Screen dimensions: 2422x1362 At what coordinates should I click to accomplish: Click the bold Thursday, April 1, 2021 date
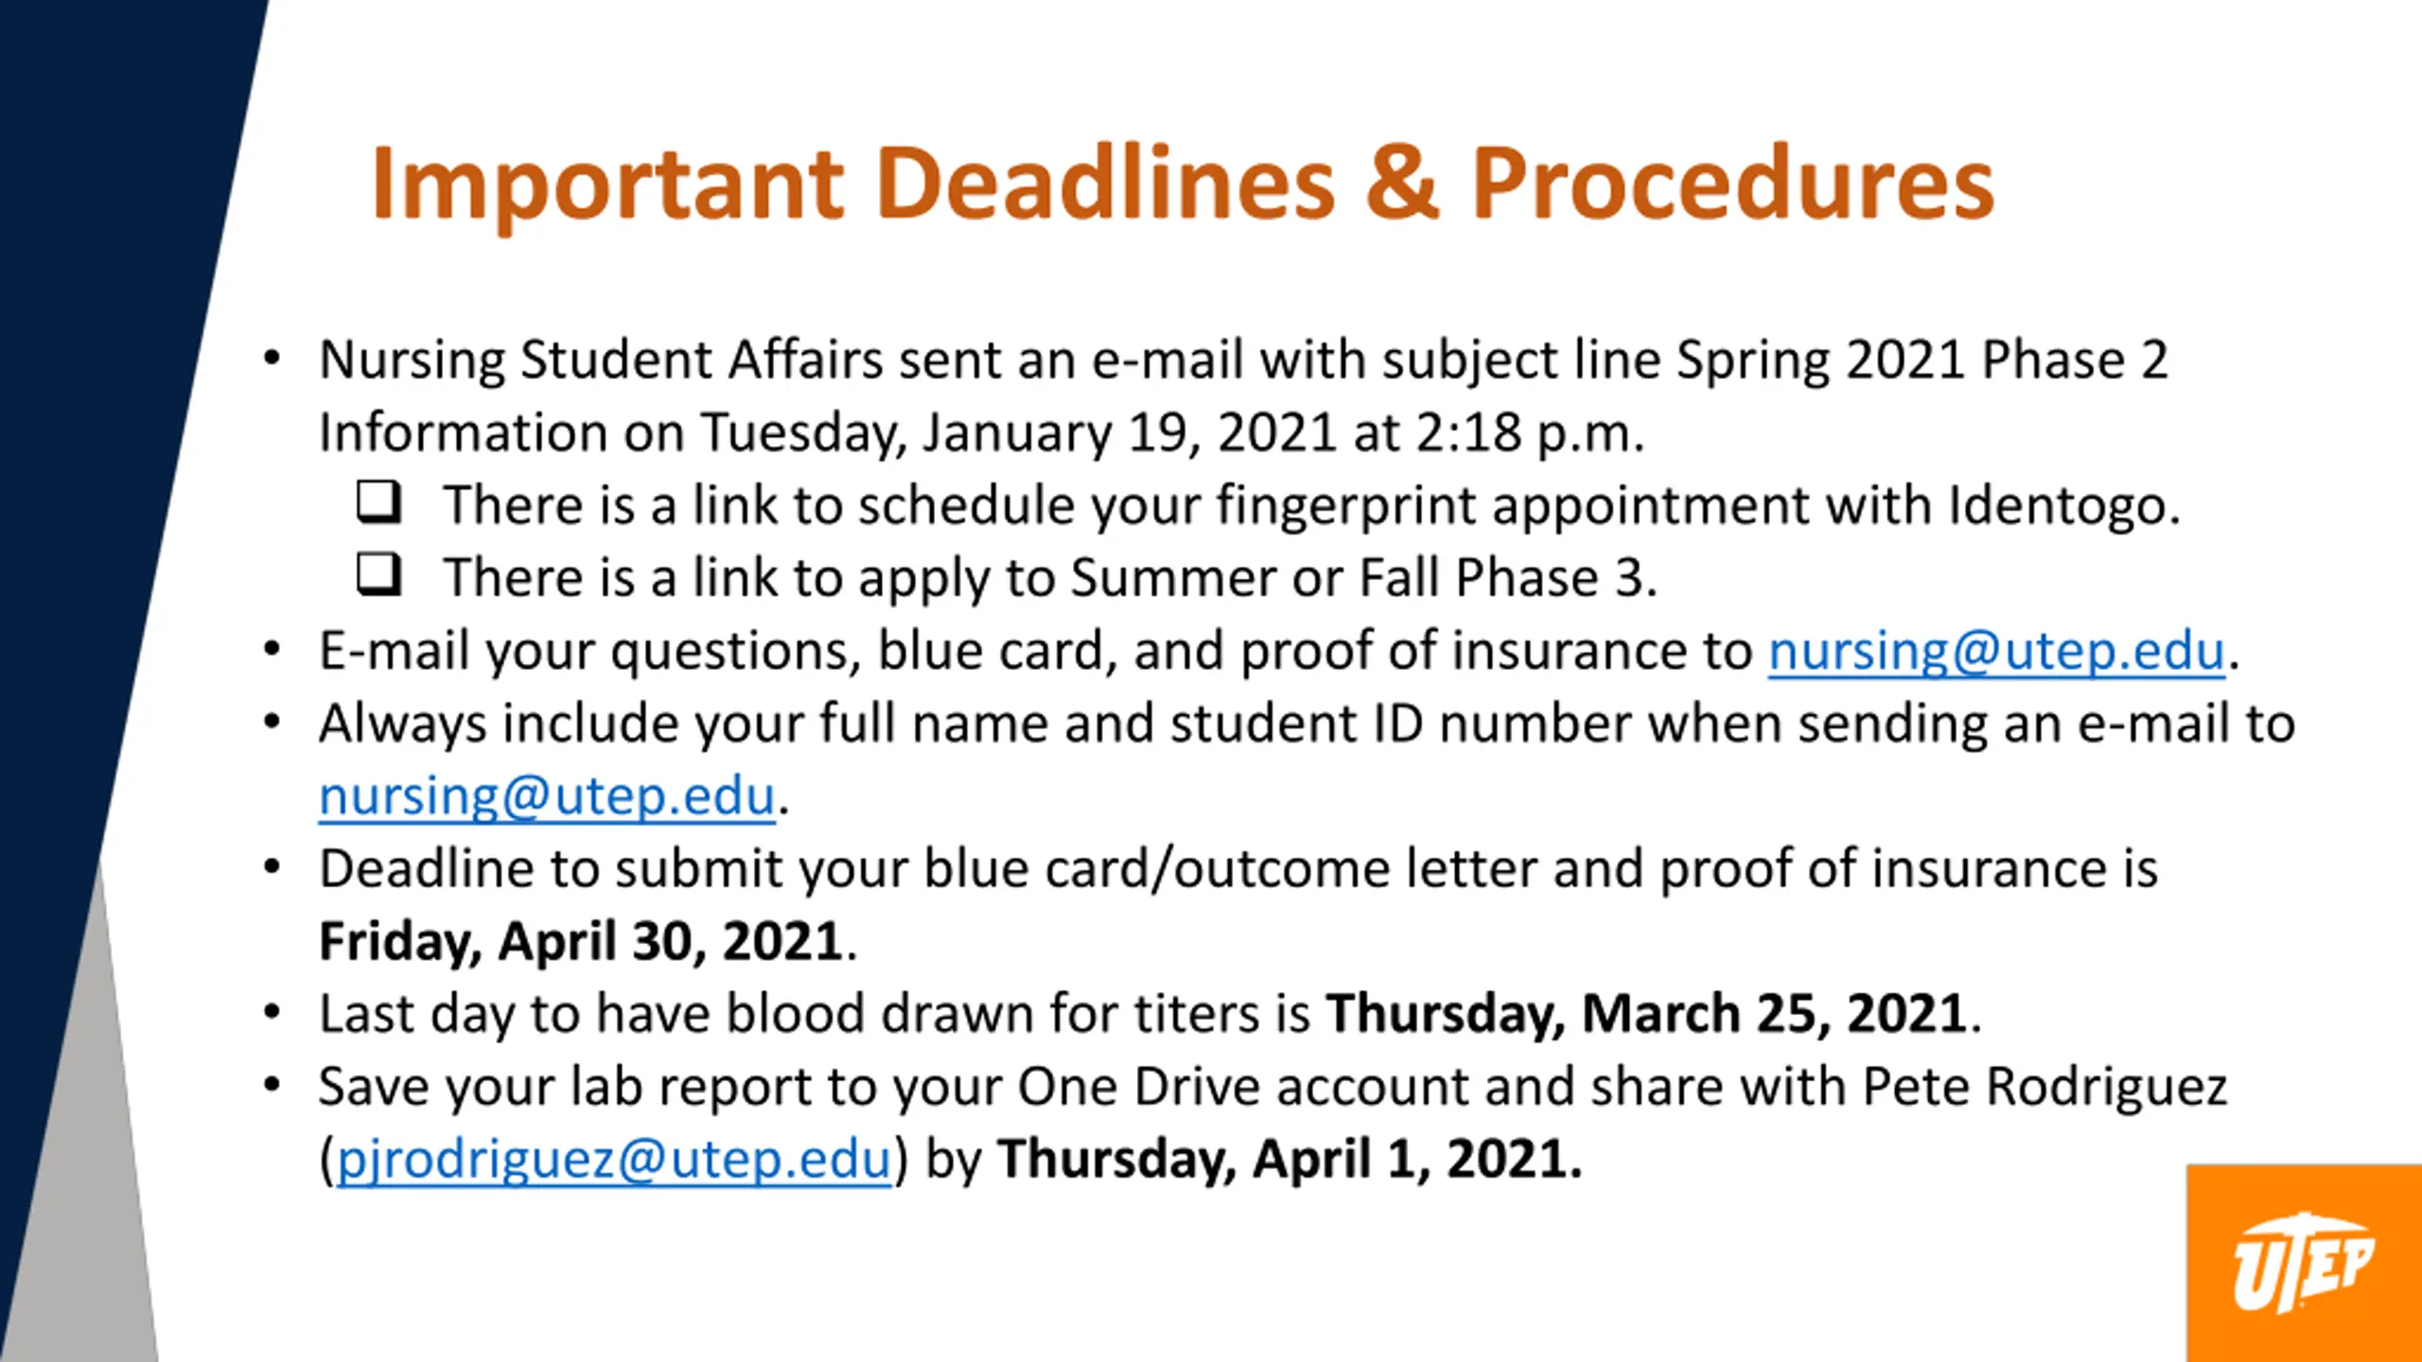click(1290, 1160)
